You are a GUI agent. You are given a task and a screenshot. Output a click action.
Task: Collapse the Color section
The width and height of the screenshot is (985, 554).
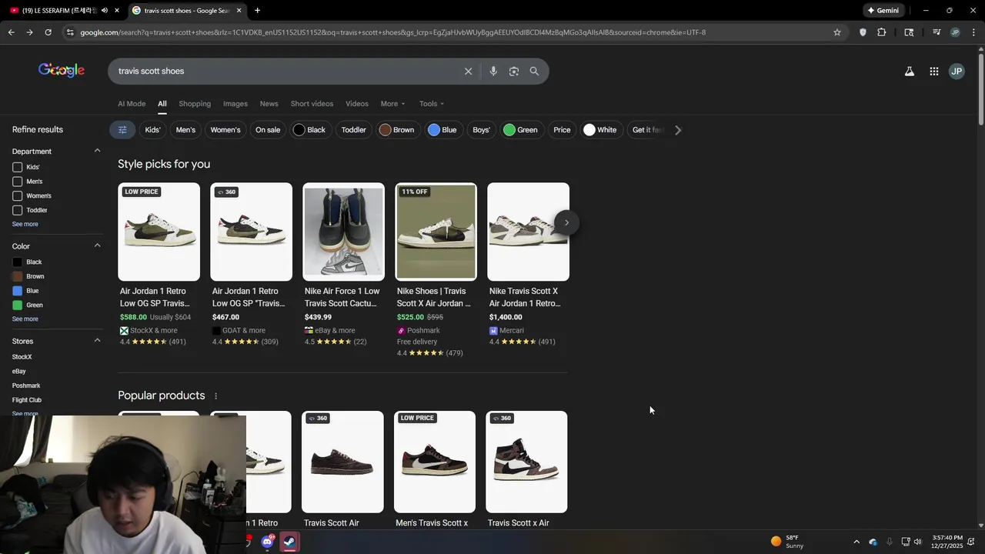(97, 245)
